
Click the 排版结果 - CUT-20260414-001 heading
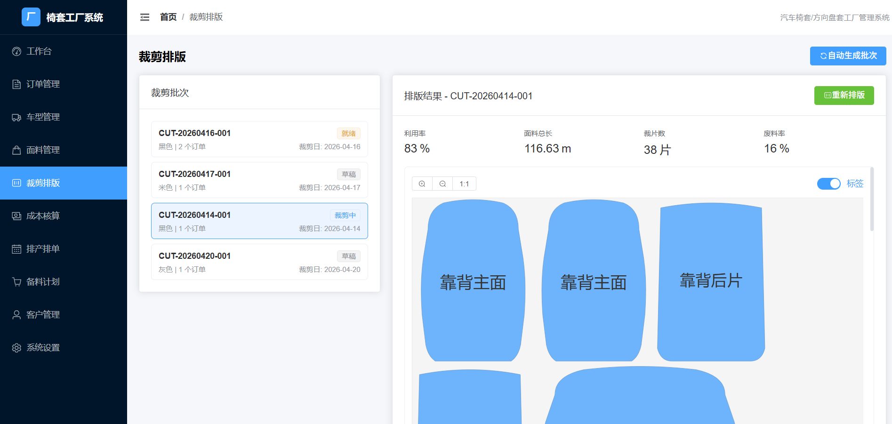(x=468, y=96)
